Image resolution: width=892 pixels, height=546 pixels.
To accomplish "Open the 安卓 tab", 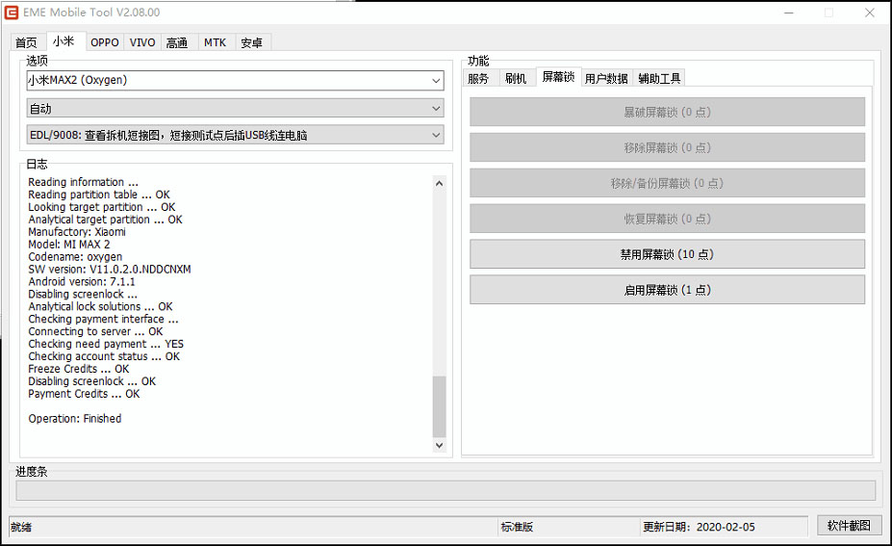I will tap(251, 42).
